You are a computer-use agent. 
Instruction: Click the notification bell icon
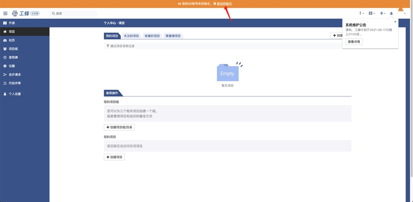point(391,13)
